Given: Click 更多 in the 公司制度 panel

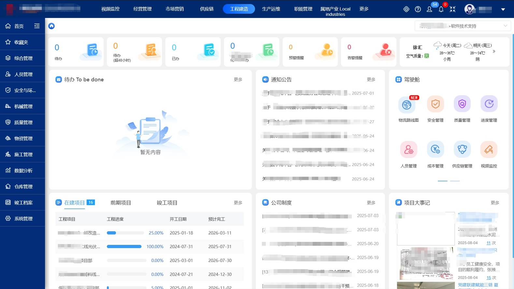Looking at the screenshot, I should [x=371, y=203].
